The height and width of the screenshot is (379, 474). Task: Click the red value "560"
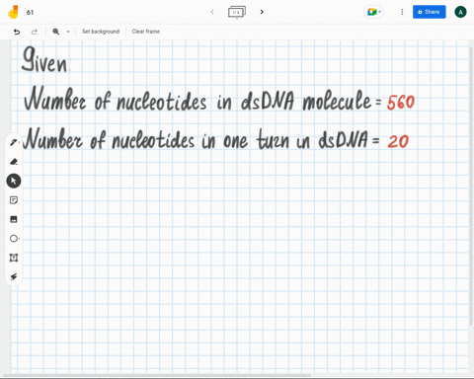tap(401, 103)
